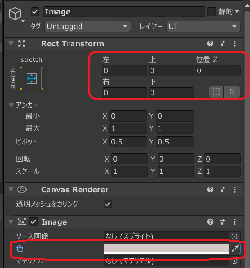
Task: Collapse the Rect Transform component header
Action: pyautogui.click(x=10, y=43)
